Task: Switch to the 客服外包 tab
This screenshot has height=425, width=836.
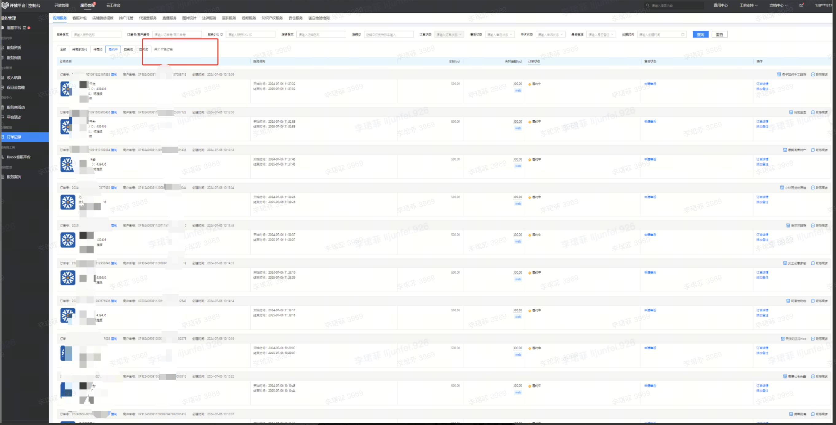Action: (79, 18)
